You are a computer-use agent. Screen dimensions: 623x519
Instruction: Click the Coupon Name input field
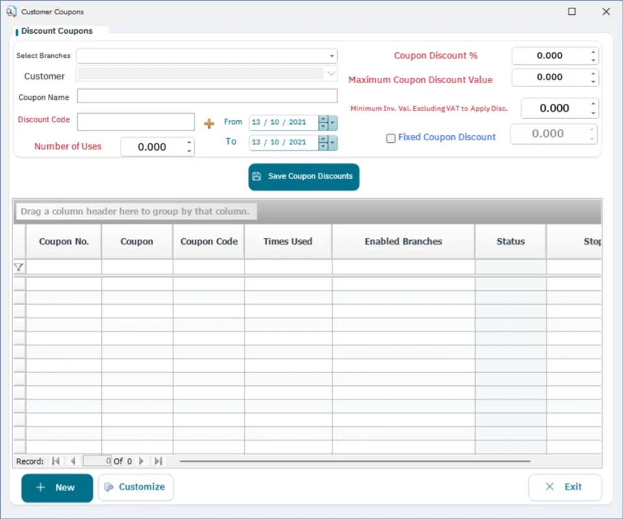click(x=207, y=96)
